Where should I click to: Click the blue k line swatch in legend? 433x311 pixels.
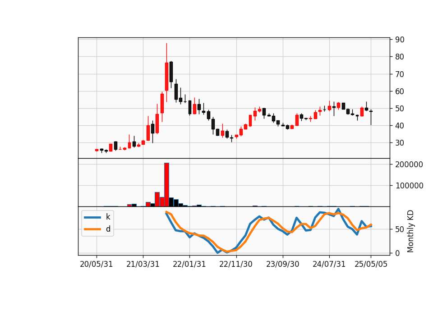[x=92, y=217]
